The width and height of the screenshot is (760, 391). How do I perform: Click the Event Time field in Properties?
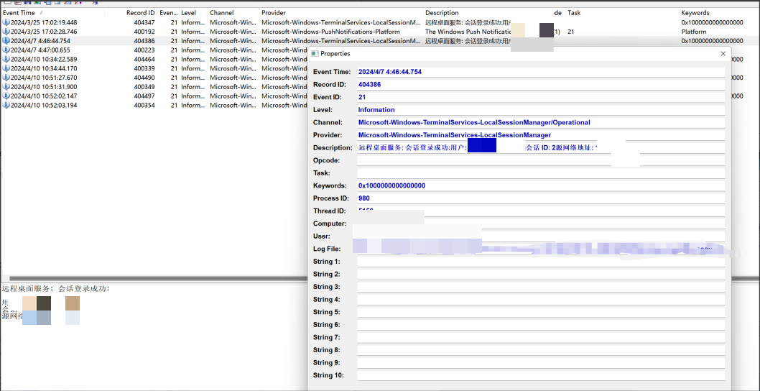(540, 72)
